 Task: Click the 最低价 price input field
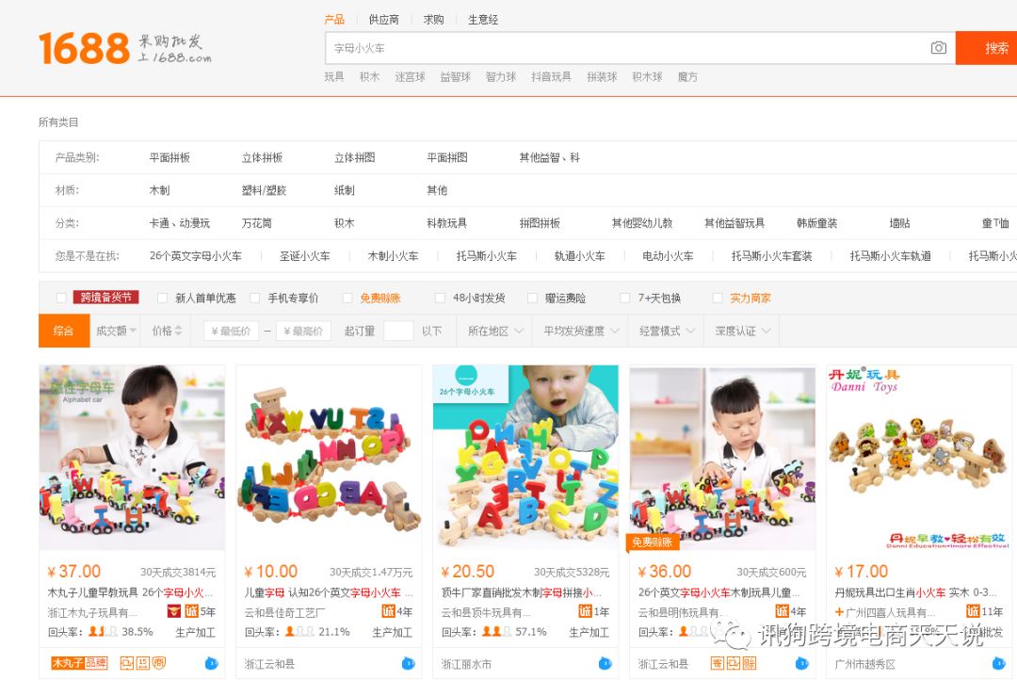click(x=232, y=331)
